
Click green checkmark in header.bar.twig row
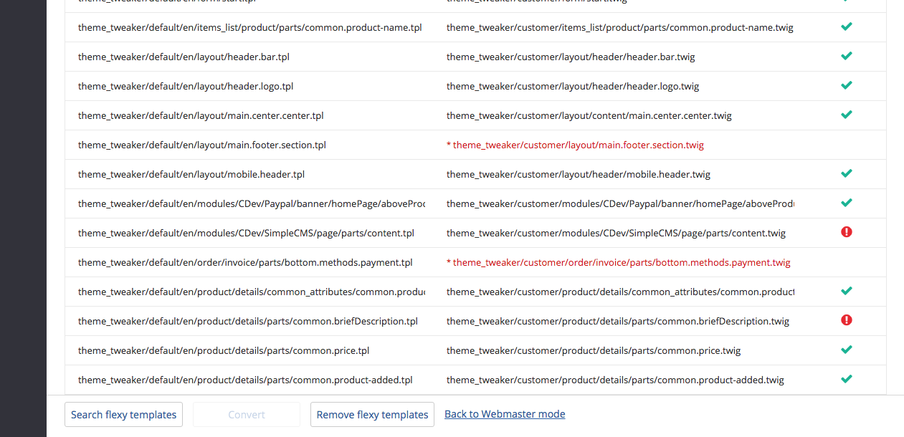coord(846,57)
